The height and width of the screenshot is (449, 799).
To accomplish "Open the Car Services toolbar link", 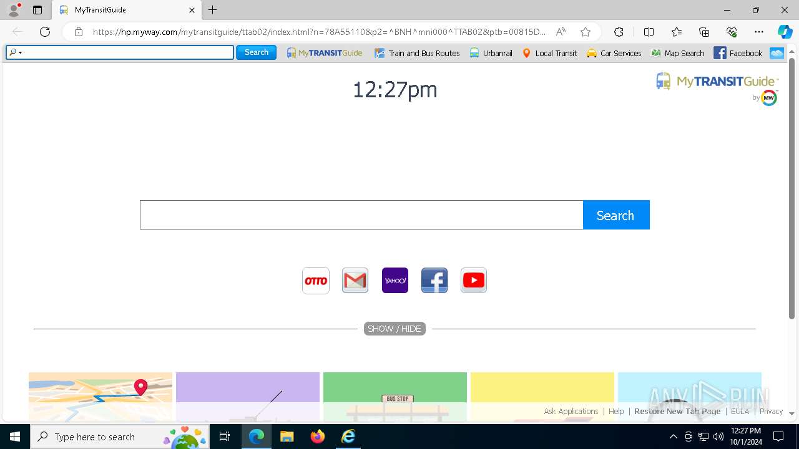I will point(614,53).
